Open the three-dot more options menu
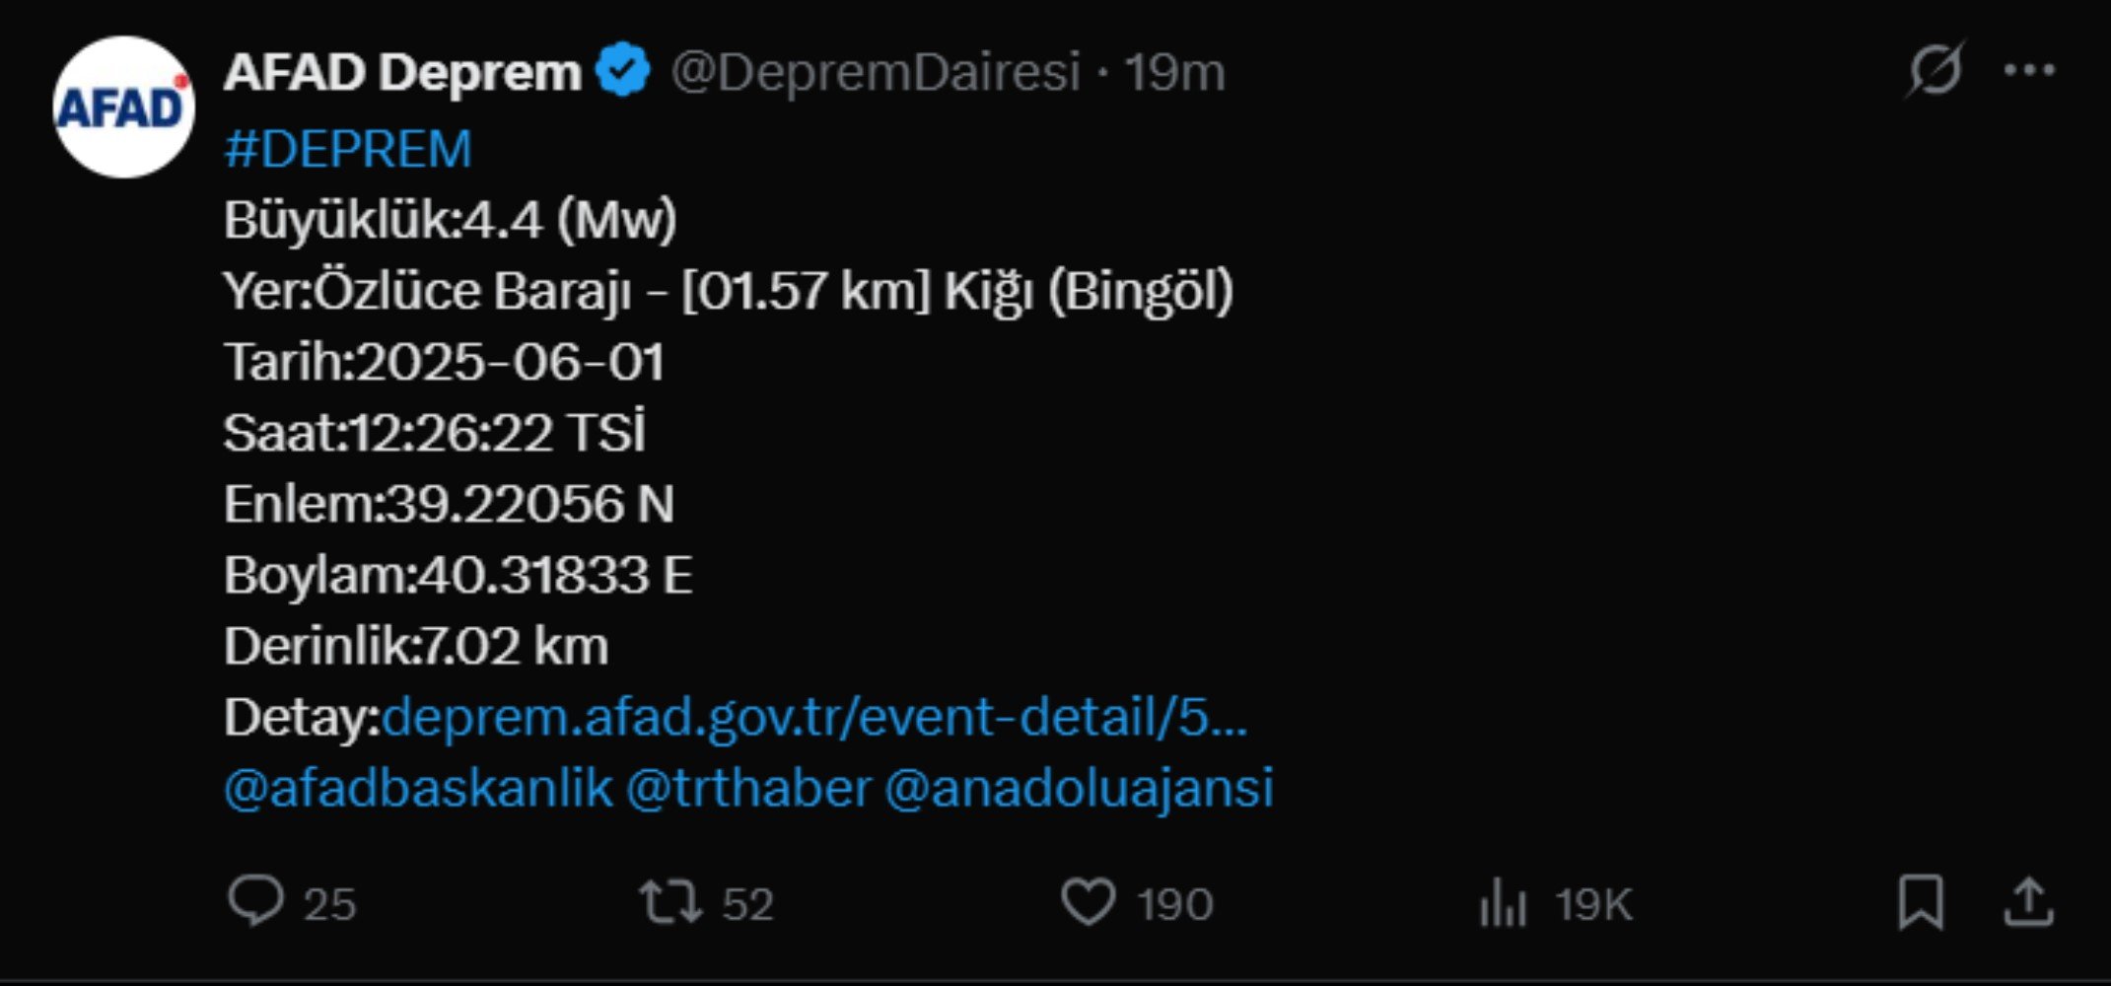The image size is (2111, 986). tap(2029, 70)
